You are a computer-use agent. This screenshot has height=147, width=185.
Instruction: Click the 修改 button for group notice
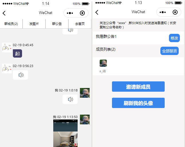174,38
